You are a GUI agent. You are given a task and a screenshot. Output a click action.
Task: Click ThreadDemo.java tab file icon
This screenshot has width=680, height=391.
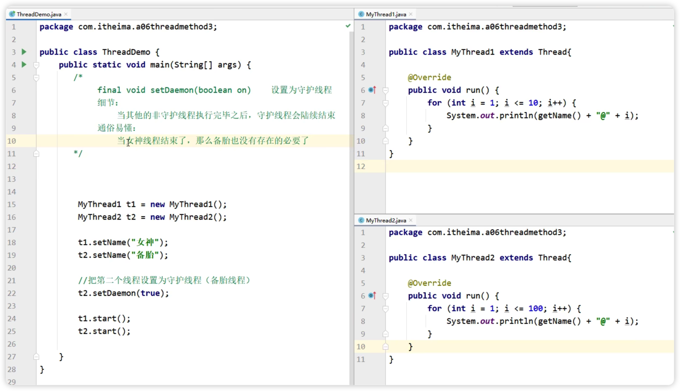[12, 14]
